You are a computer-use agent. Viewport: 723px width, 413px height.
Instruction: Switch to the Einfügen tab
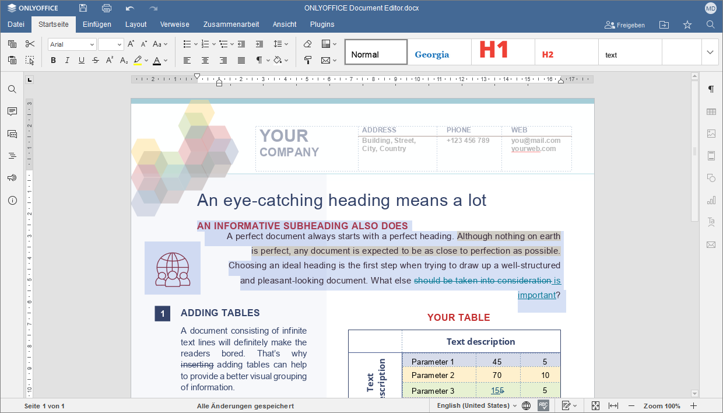97,24
